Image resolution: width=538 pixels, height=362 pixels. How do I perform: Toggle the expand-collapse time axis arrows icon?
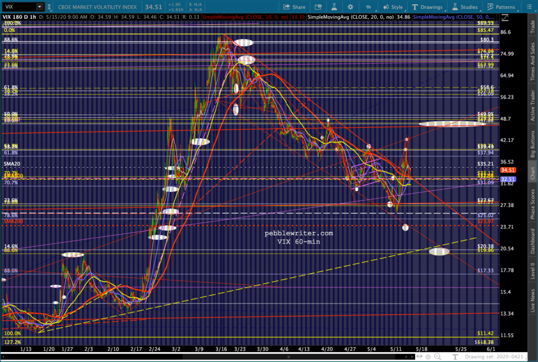pos(420,357)
